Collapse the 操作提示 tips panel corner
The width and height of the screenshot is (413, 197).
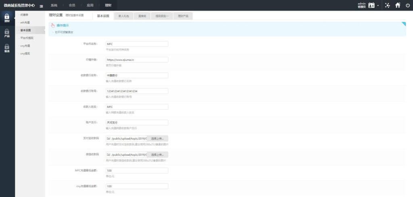(x=403, y=24)
